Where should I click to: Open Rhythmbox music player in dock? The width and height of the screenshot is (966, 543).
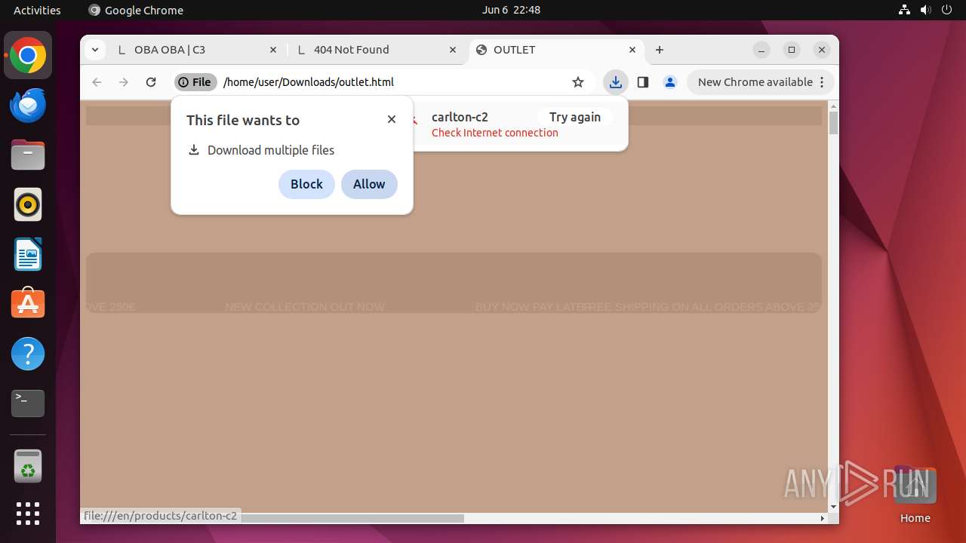(x=28, y=204)
